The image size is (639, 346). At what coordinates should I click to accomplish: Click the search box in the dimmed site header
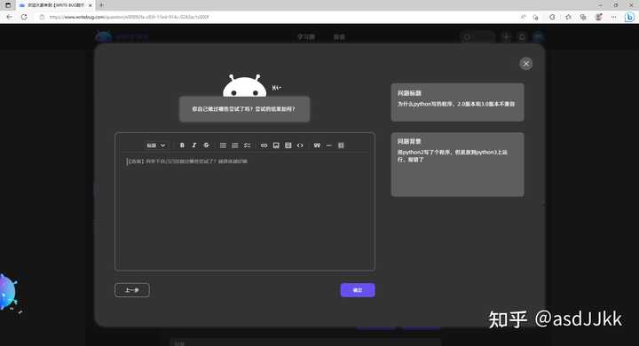pos(477,37)
